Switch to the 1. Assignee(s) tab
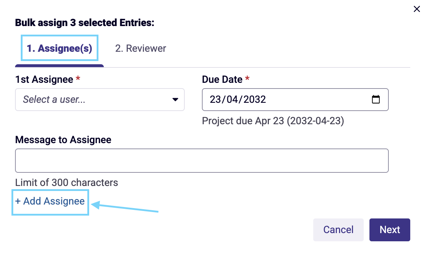Viewport: 426px width, 257px height. (59, 48)
